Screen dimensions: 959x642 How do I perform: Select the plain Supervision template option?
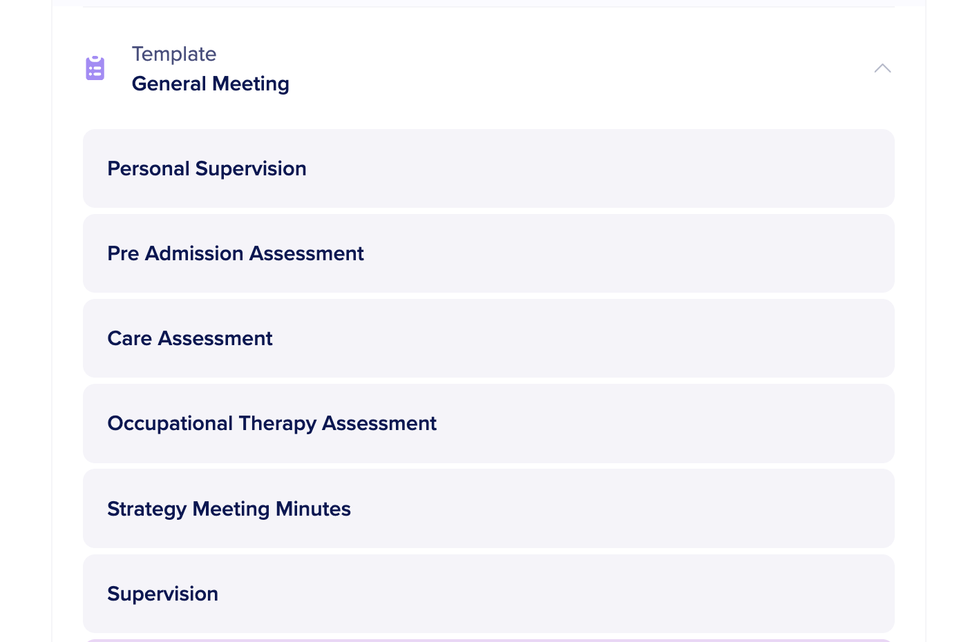click(x=488, y=594)
